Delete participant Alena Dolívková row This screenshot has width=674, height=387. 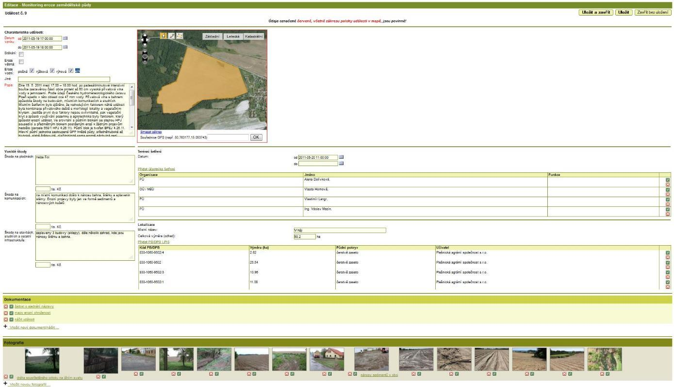[668, 185]
